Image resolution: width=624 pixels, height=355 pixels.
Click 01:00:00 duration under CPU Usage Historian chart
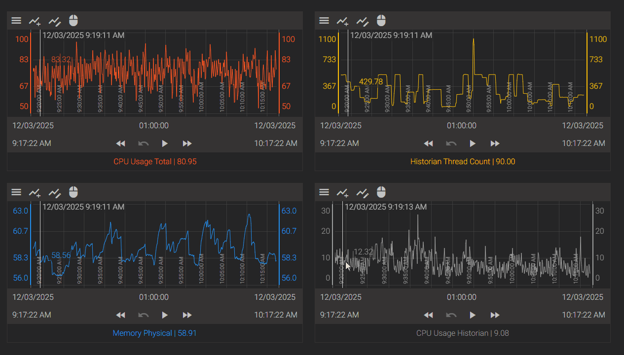point(462,297)
